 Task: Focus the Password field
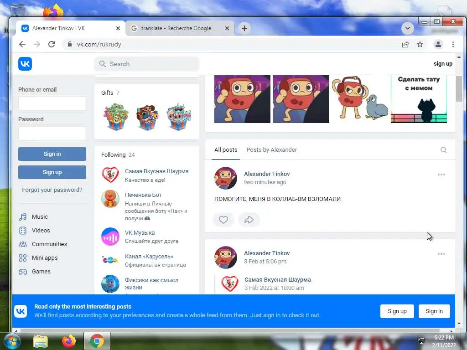(x=52, y=134)
